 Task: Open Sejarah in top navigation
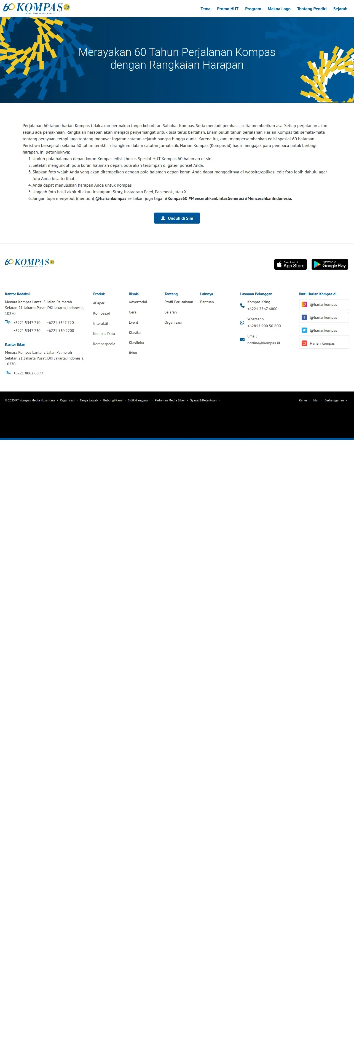pyautogui.click(x=340, y=9)
